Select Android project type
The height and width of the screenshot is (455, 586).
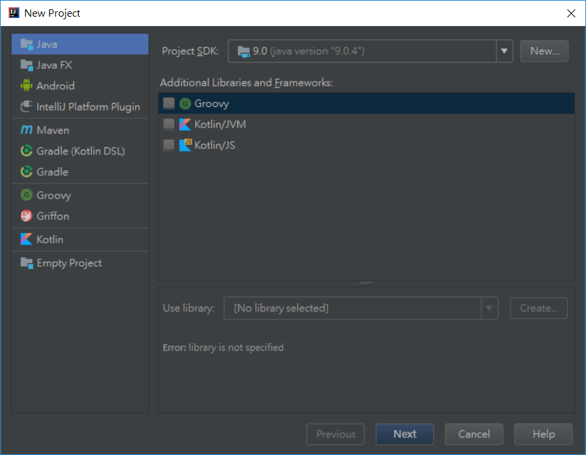[80, 86]
